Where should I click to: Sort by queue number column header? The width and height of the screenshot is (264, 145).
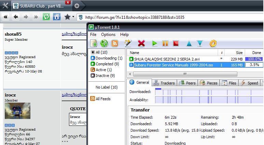coord(221,53)
